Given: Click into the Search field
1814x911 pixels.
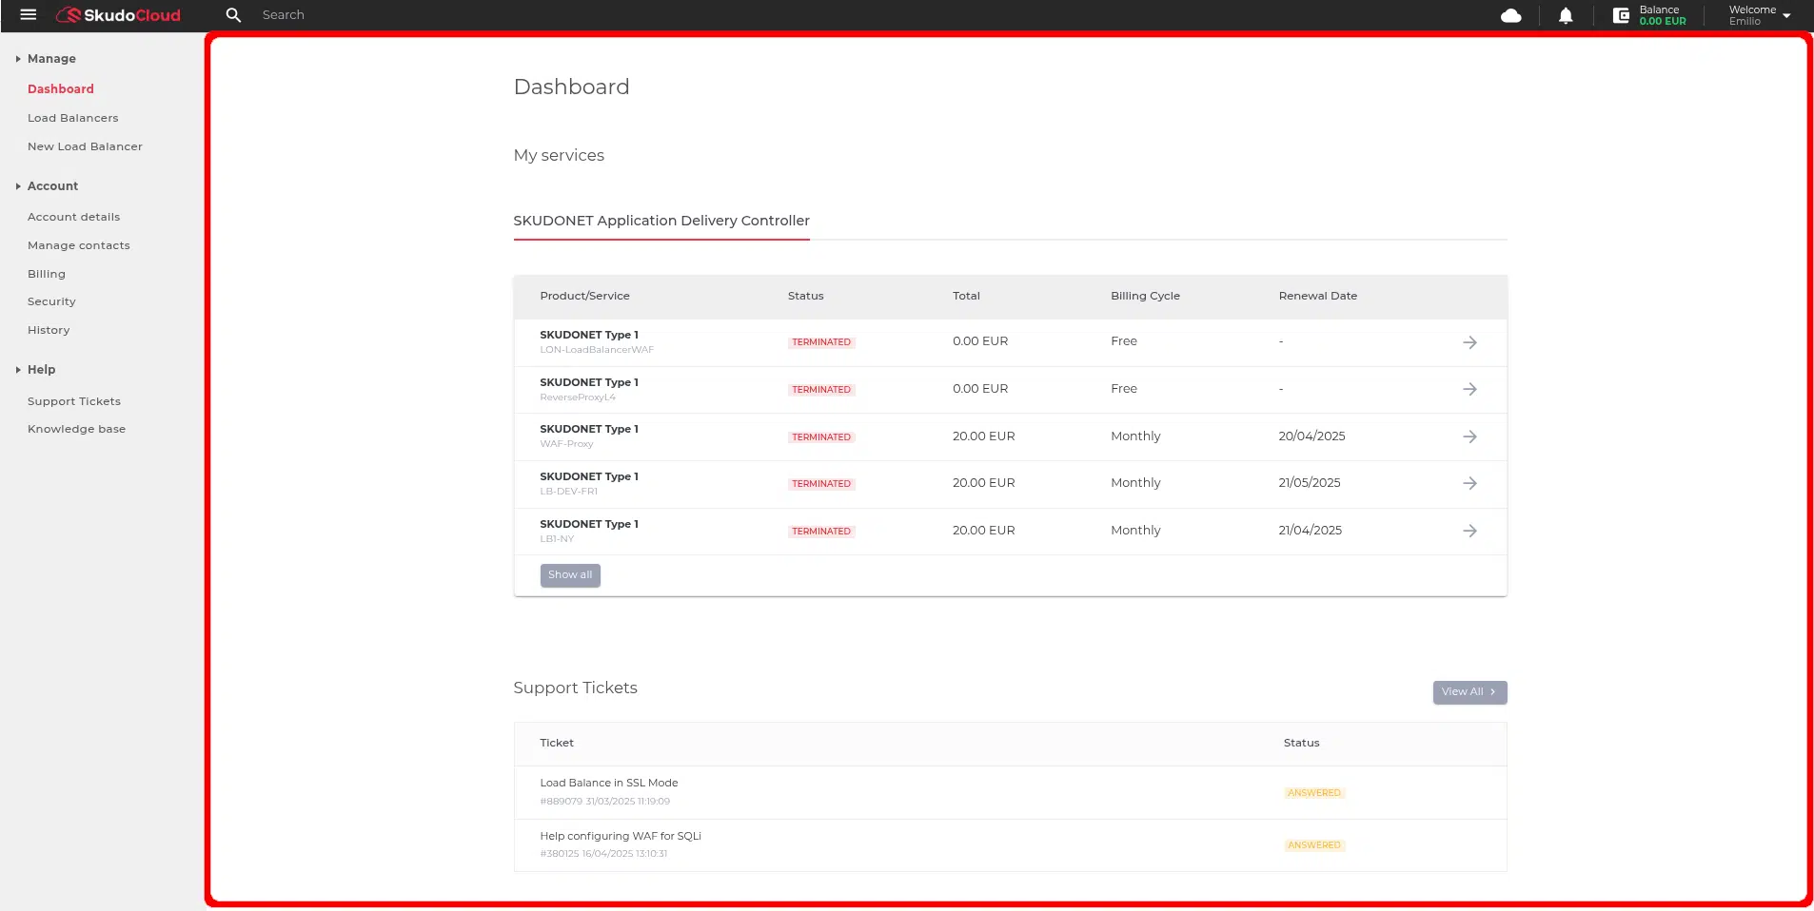Looking at the screenshot, I should coord(284,15).
